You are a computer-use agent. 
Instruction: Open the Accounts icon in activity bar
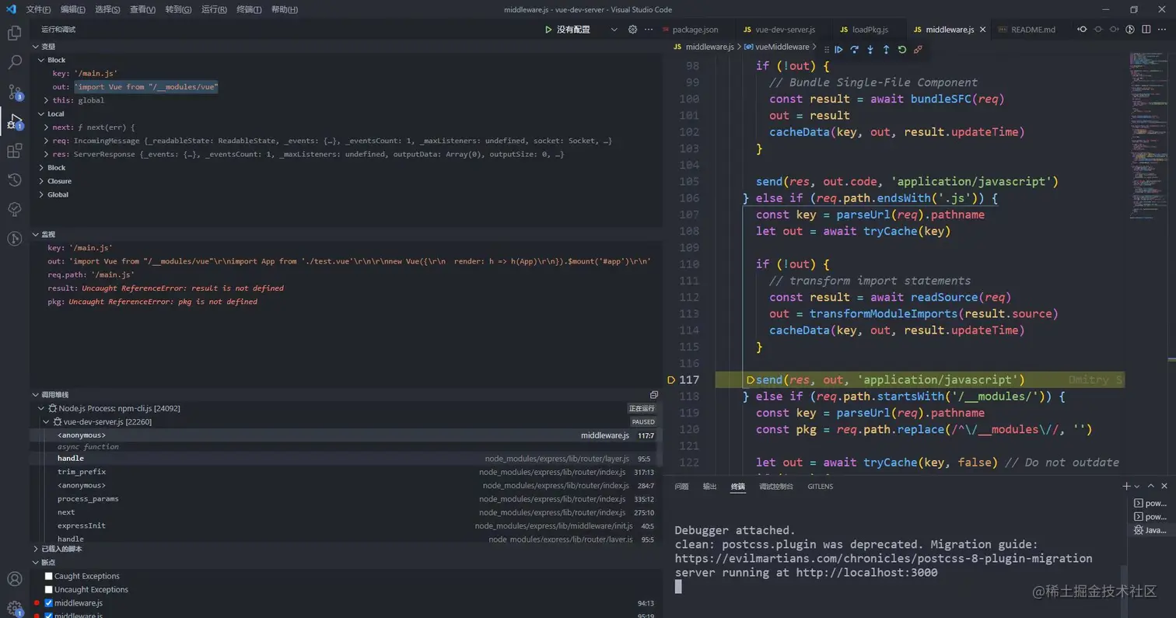click(14, 579)
